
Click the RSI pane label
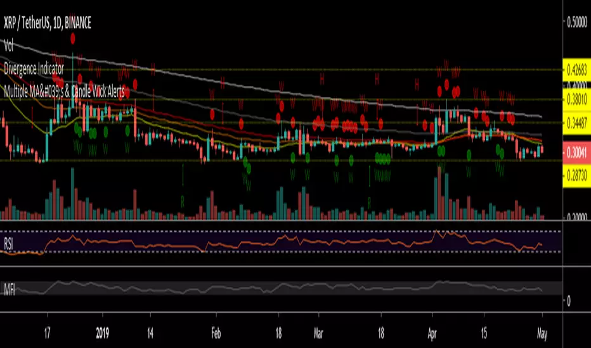click(x=8, y=244)
